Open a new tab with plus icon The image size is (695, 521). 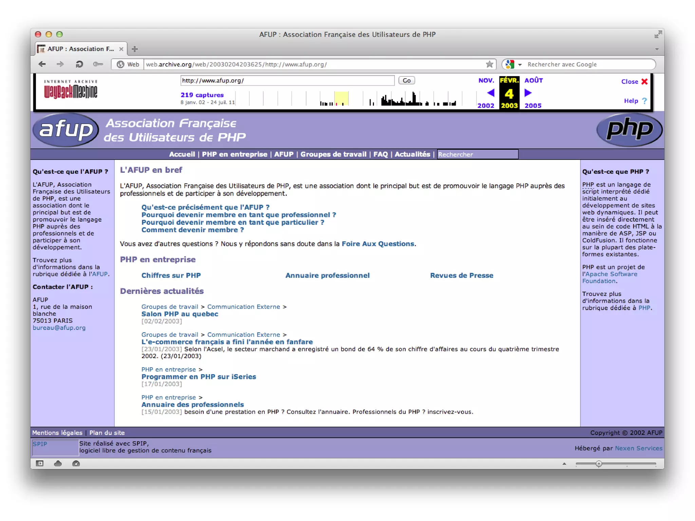135,49
